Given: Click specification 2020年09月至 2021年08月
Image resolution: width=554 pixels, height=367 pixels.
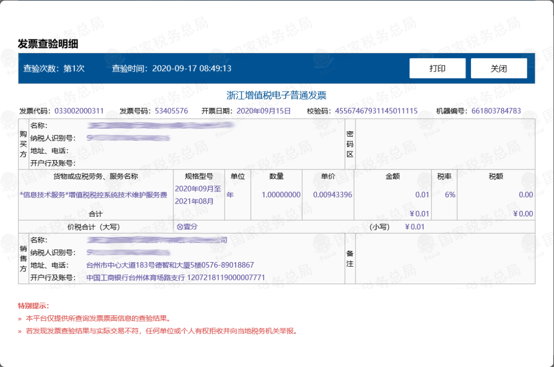Looking at the screenshot, I should (198, 195).
